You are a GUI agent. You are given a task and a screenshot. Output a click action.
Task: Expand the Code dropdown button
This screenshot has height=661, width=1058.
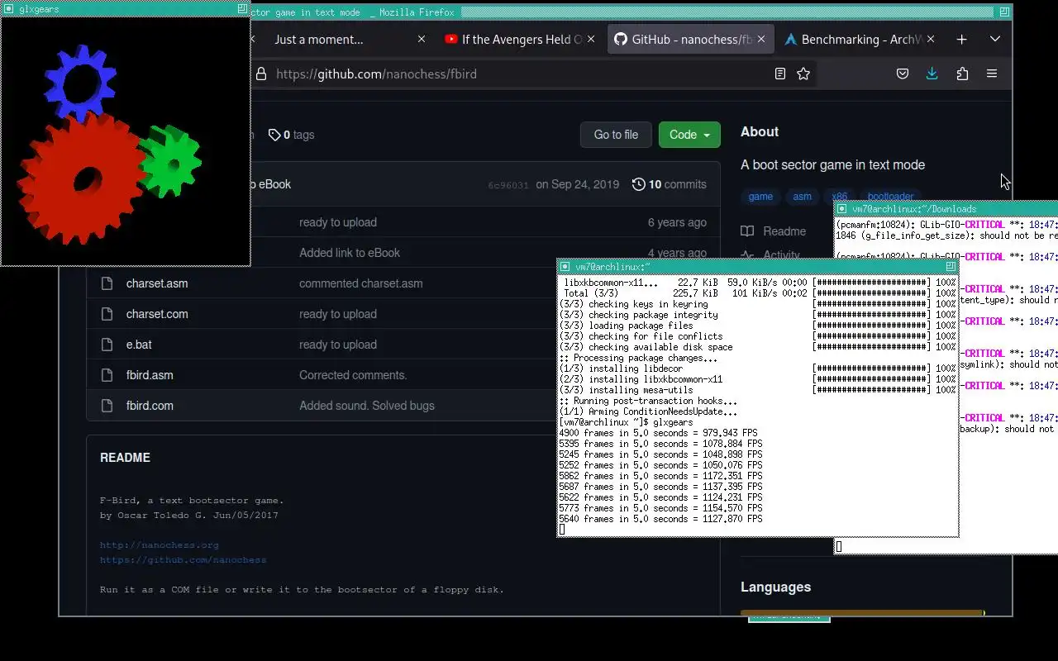(689, 135)
